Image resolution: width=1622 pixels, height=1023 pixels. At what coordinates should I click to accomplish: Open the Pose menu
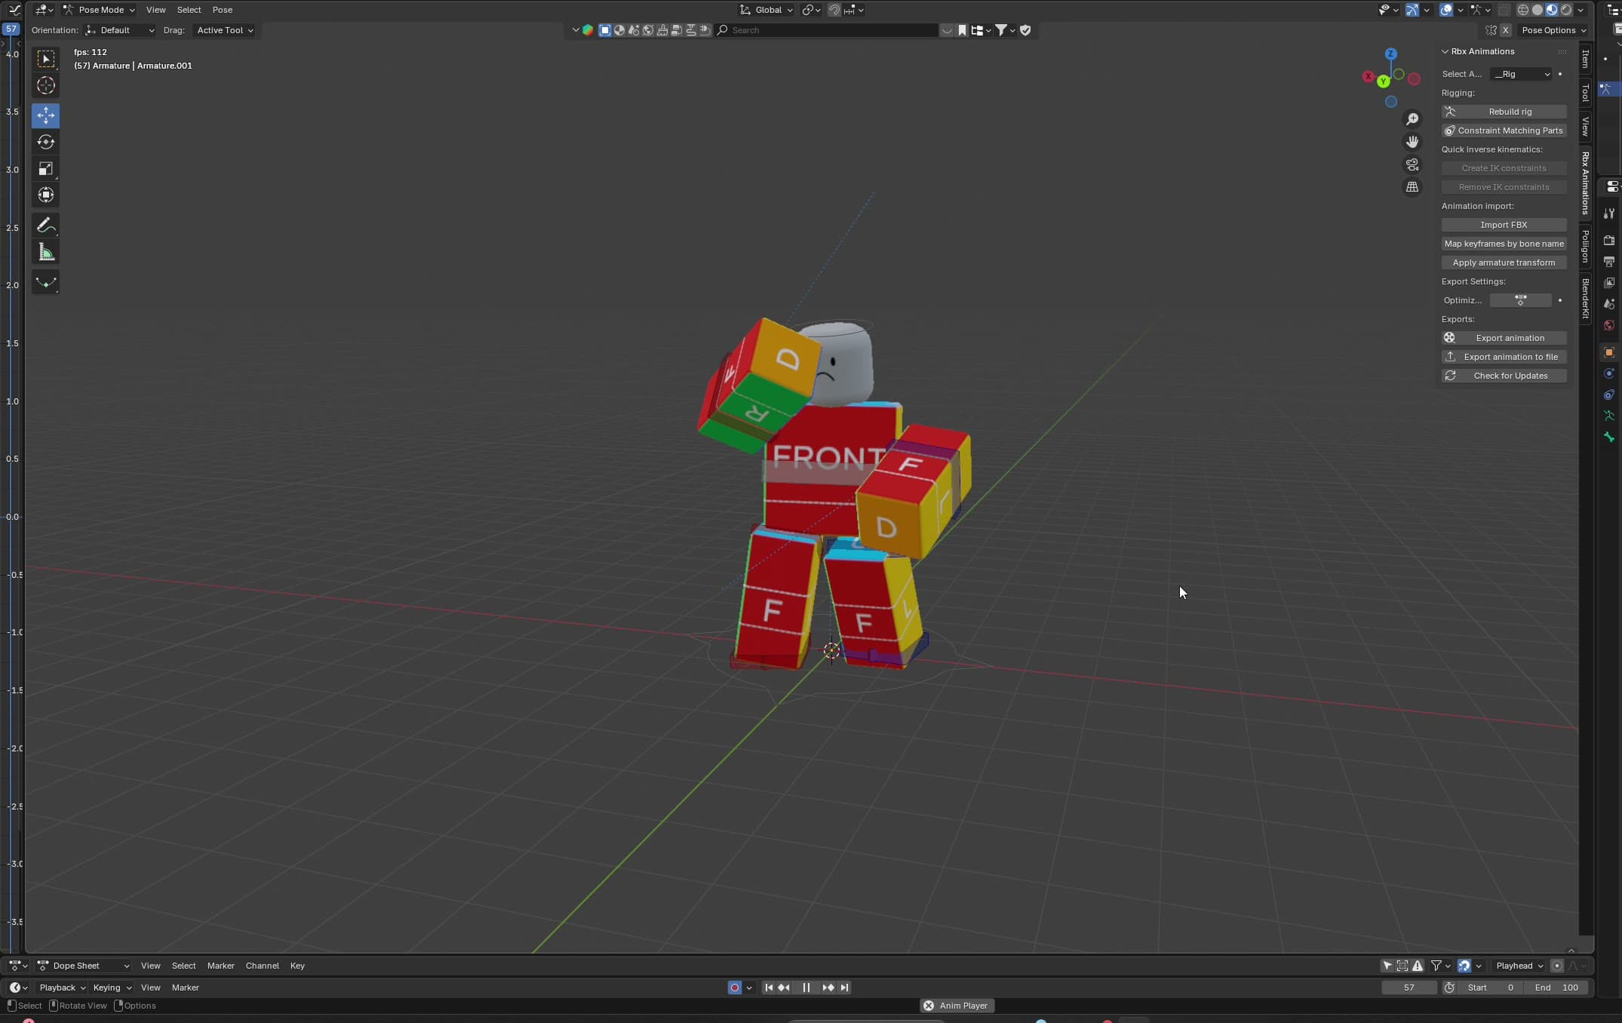point(223,10)
